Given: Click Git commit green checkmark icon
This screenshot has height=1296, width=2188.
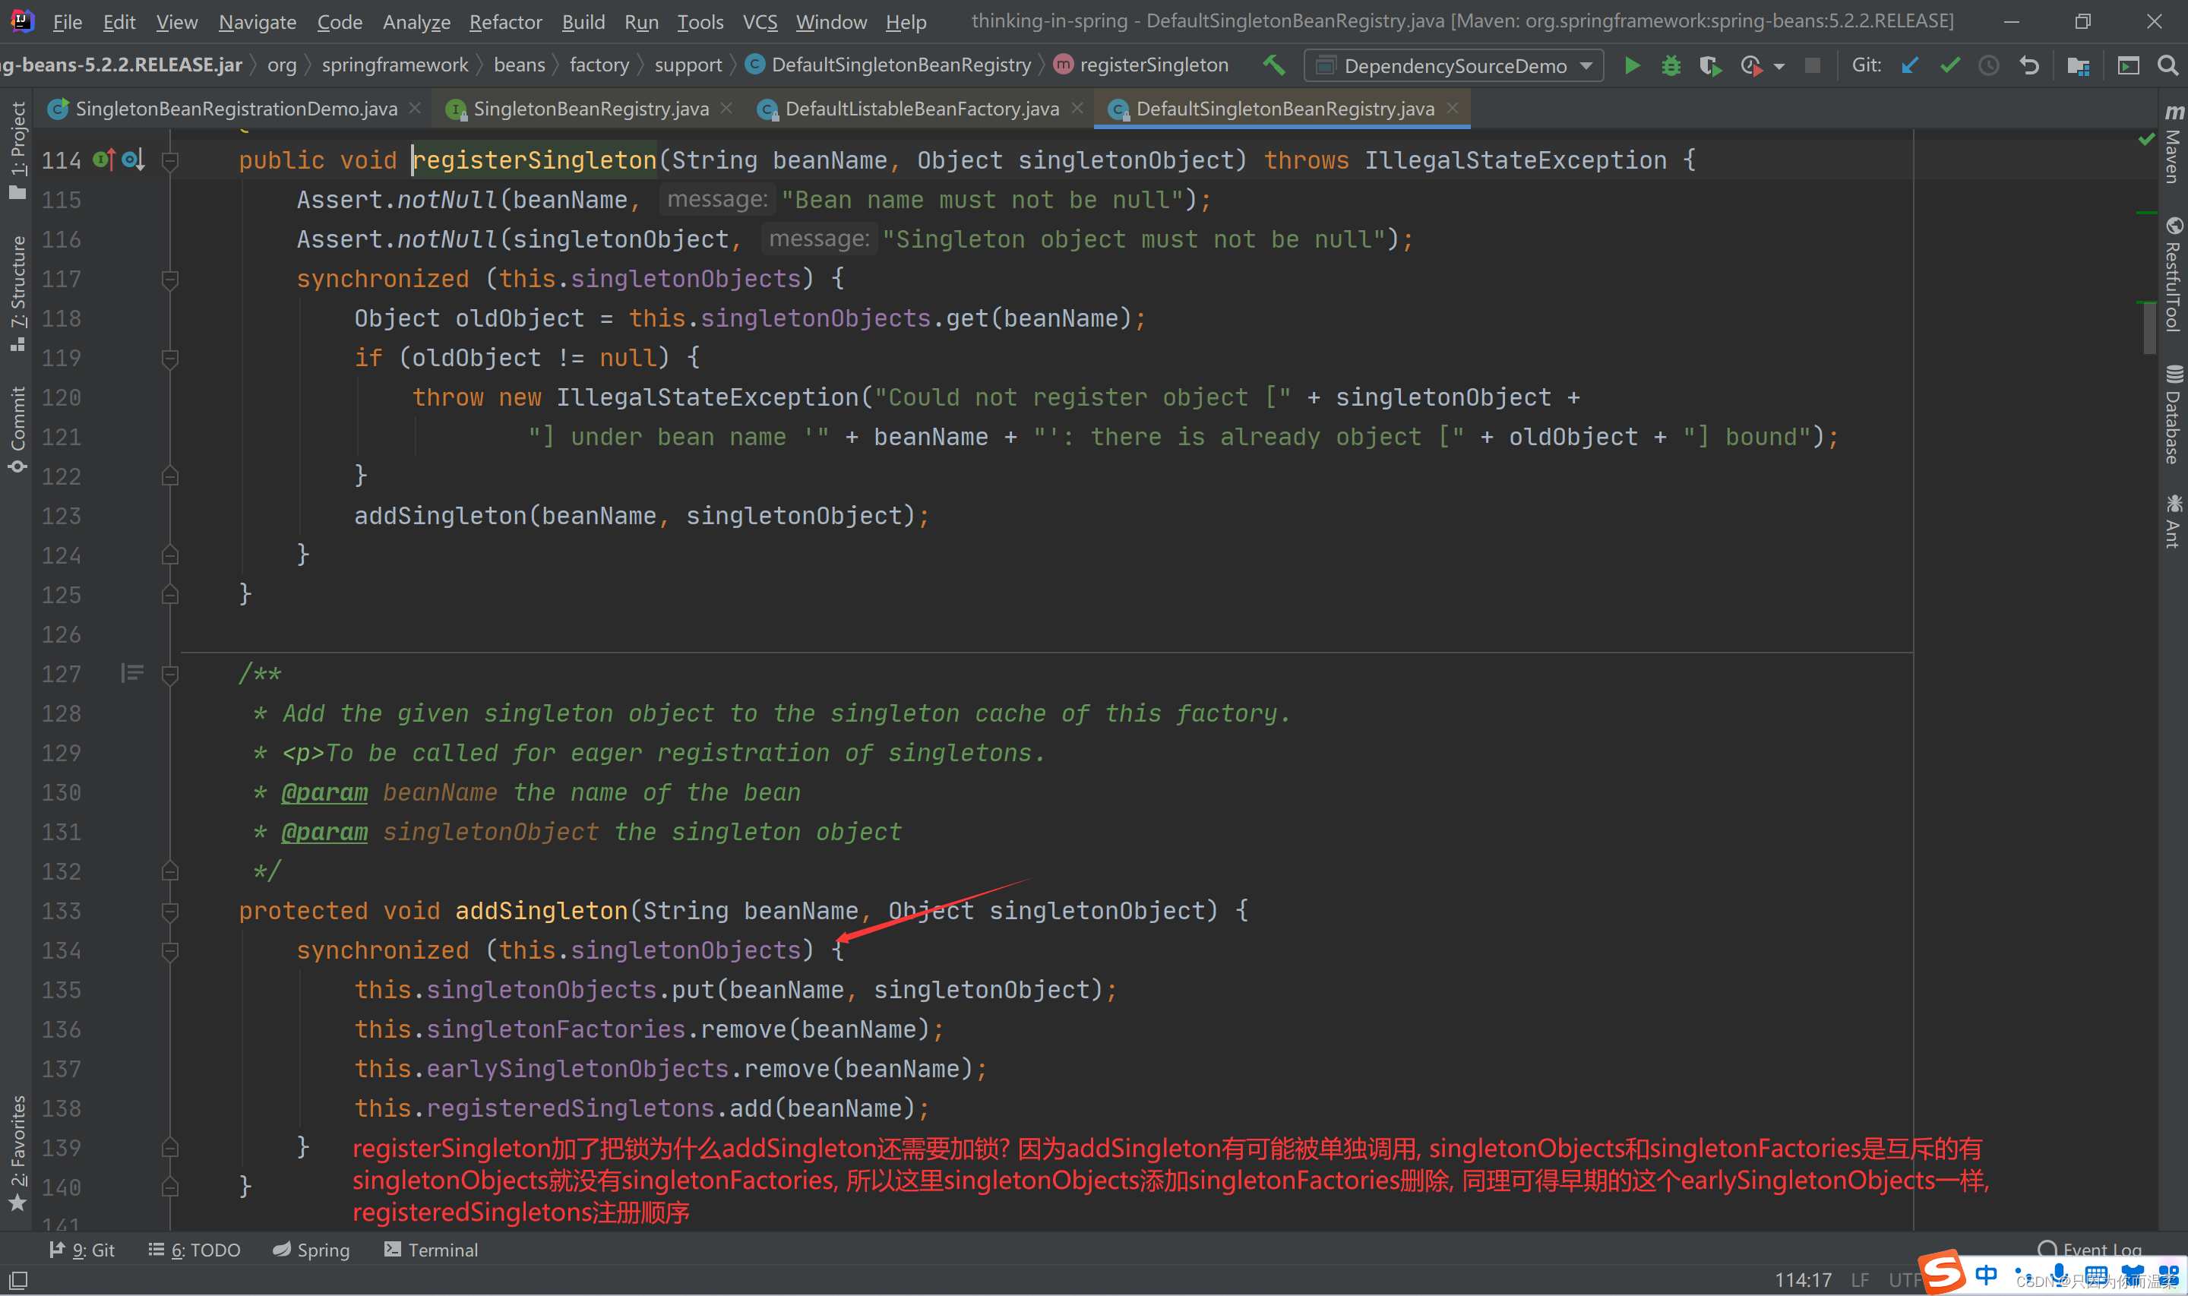Looking at the screenshot, I should click(x=1949, y=65).
